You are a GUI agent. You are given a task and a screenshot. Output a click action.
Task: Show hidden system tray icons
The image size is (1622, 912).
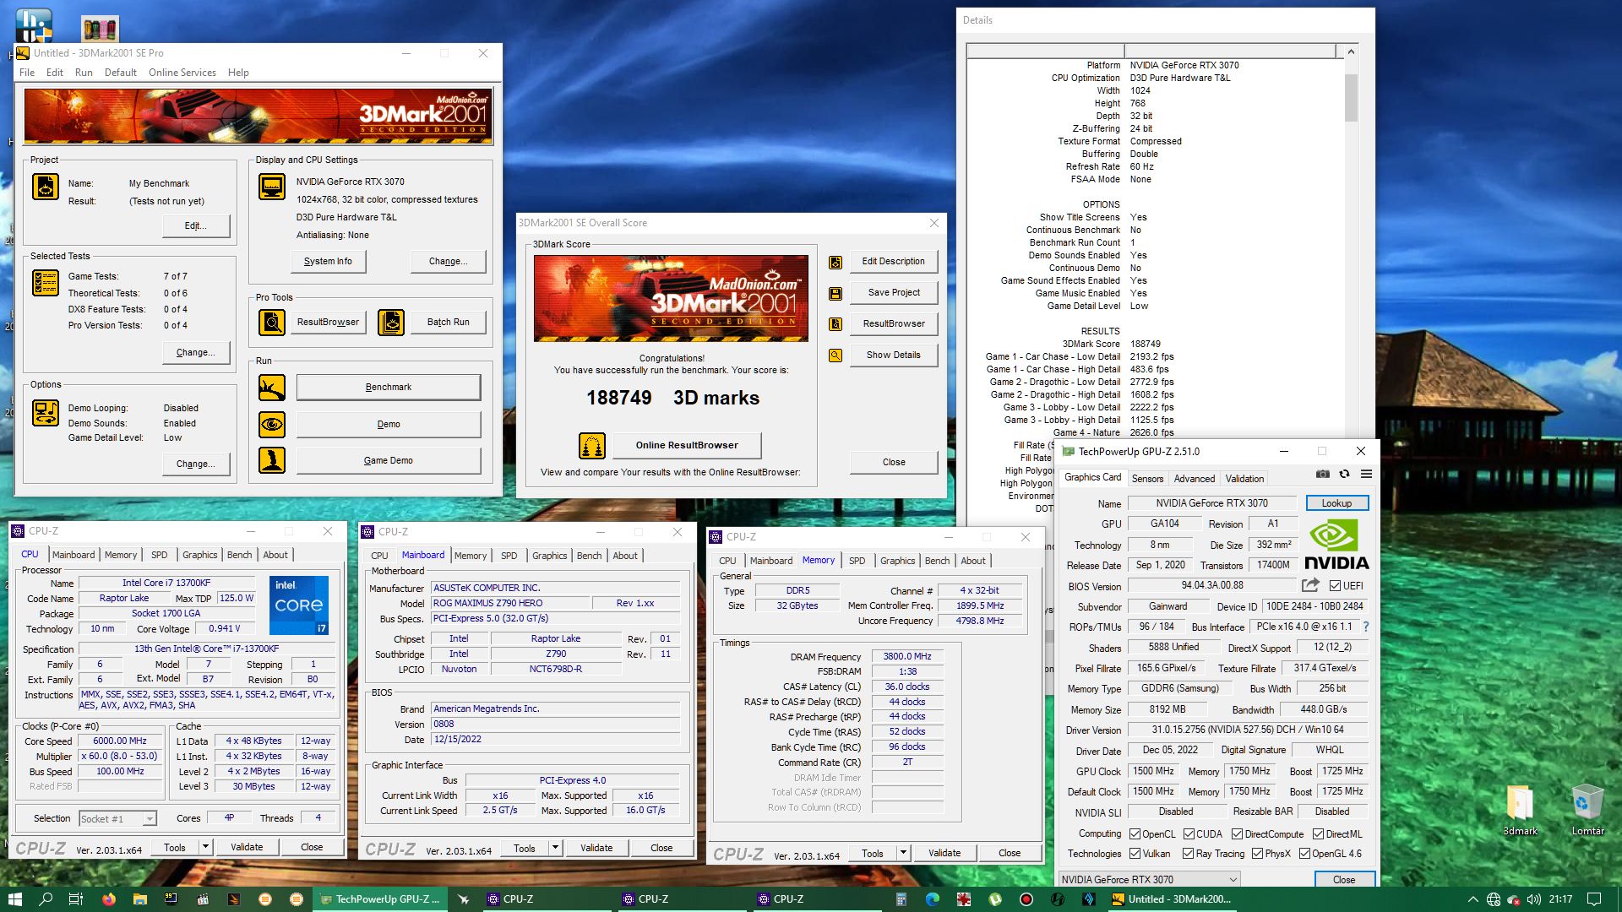1472,899
